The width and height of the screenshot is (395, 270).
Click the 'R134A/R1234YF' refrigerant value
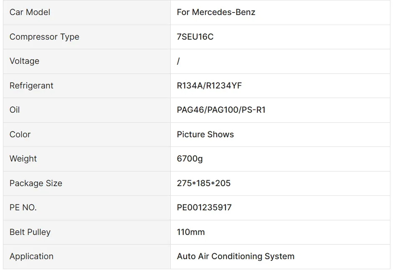coord(209,86)
